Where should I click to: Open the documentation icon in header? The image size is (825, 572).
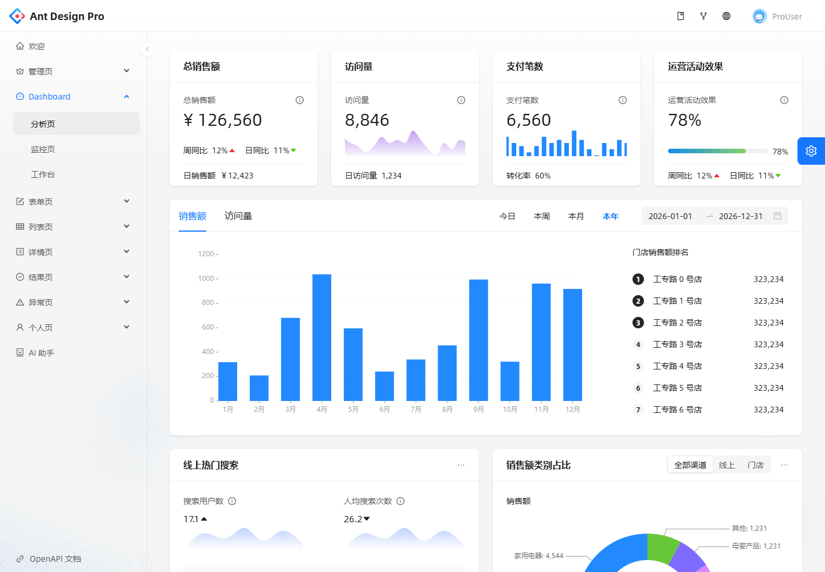tap(681, 16)
